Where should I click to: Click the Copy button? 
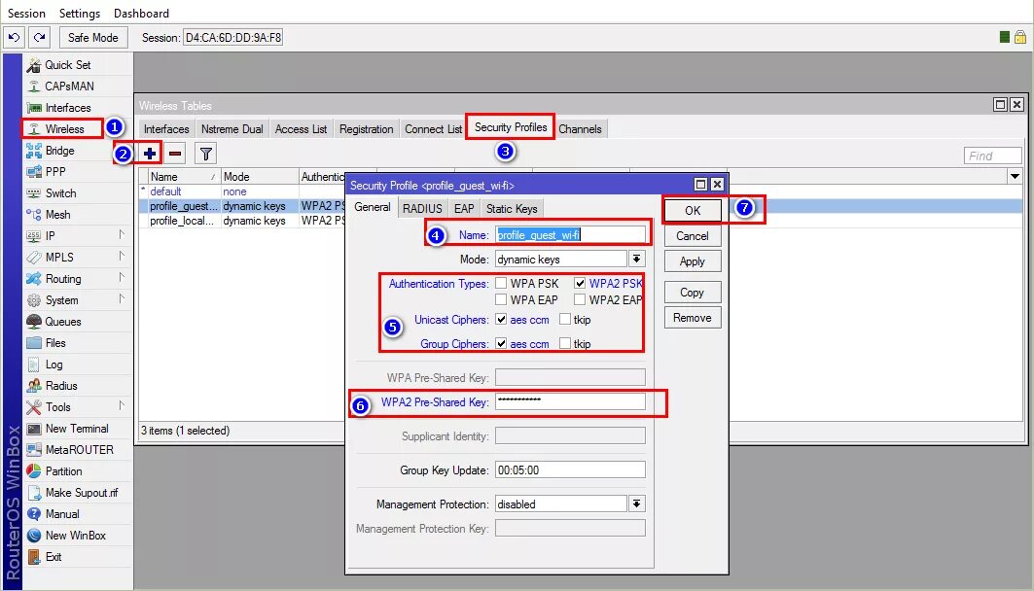693,292
